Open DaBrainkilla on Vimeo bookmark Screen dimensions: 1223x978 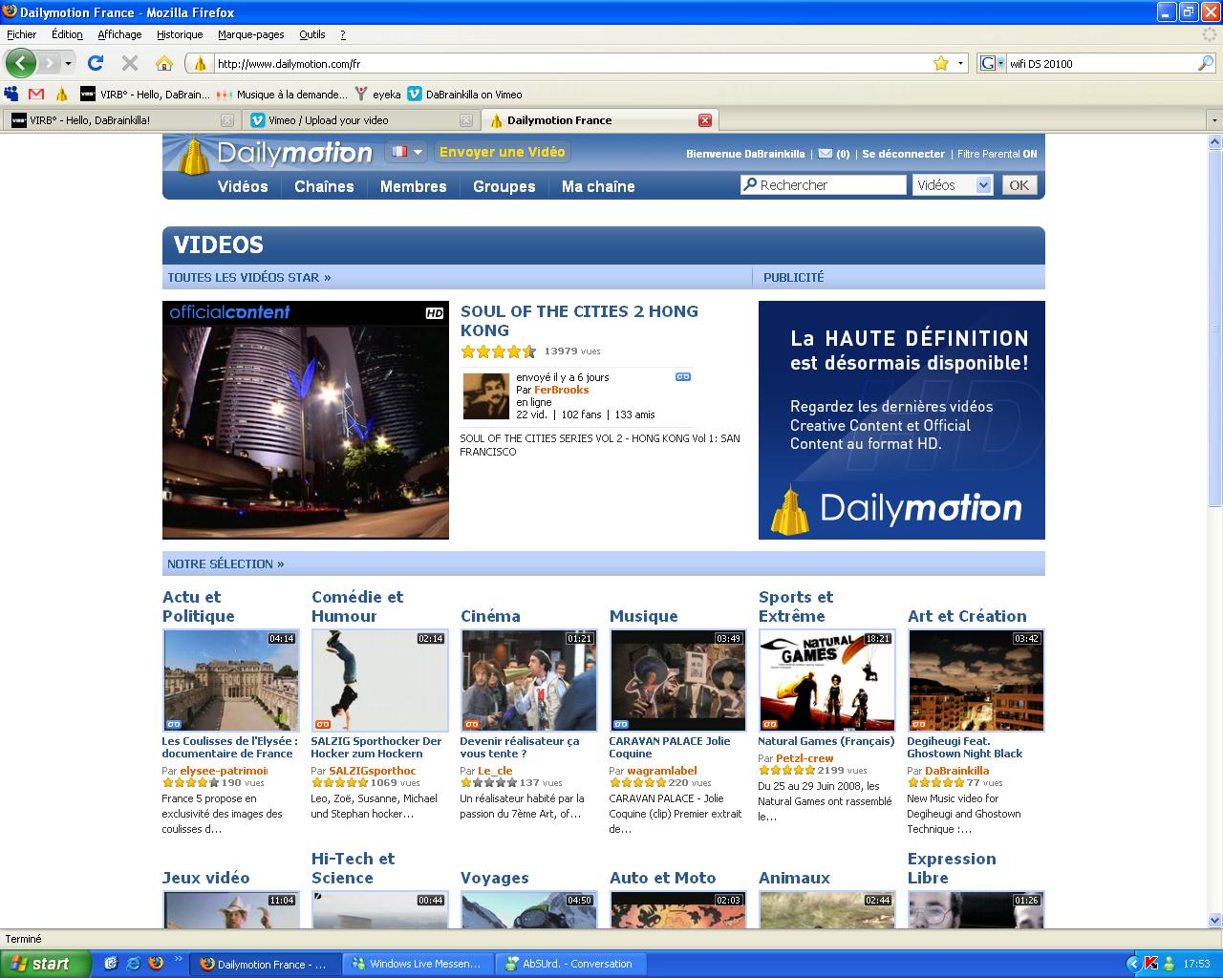point(464,94)
